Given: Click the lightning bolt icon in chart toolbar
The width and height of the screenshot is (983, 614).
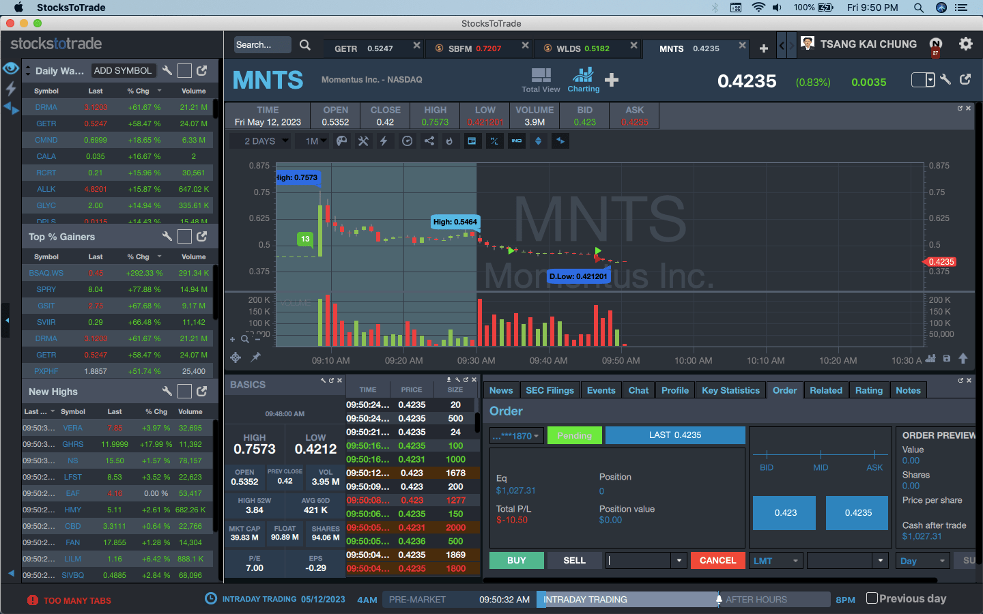Looking at the screenshot, I should [384, 141].
